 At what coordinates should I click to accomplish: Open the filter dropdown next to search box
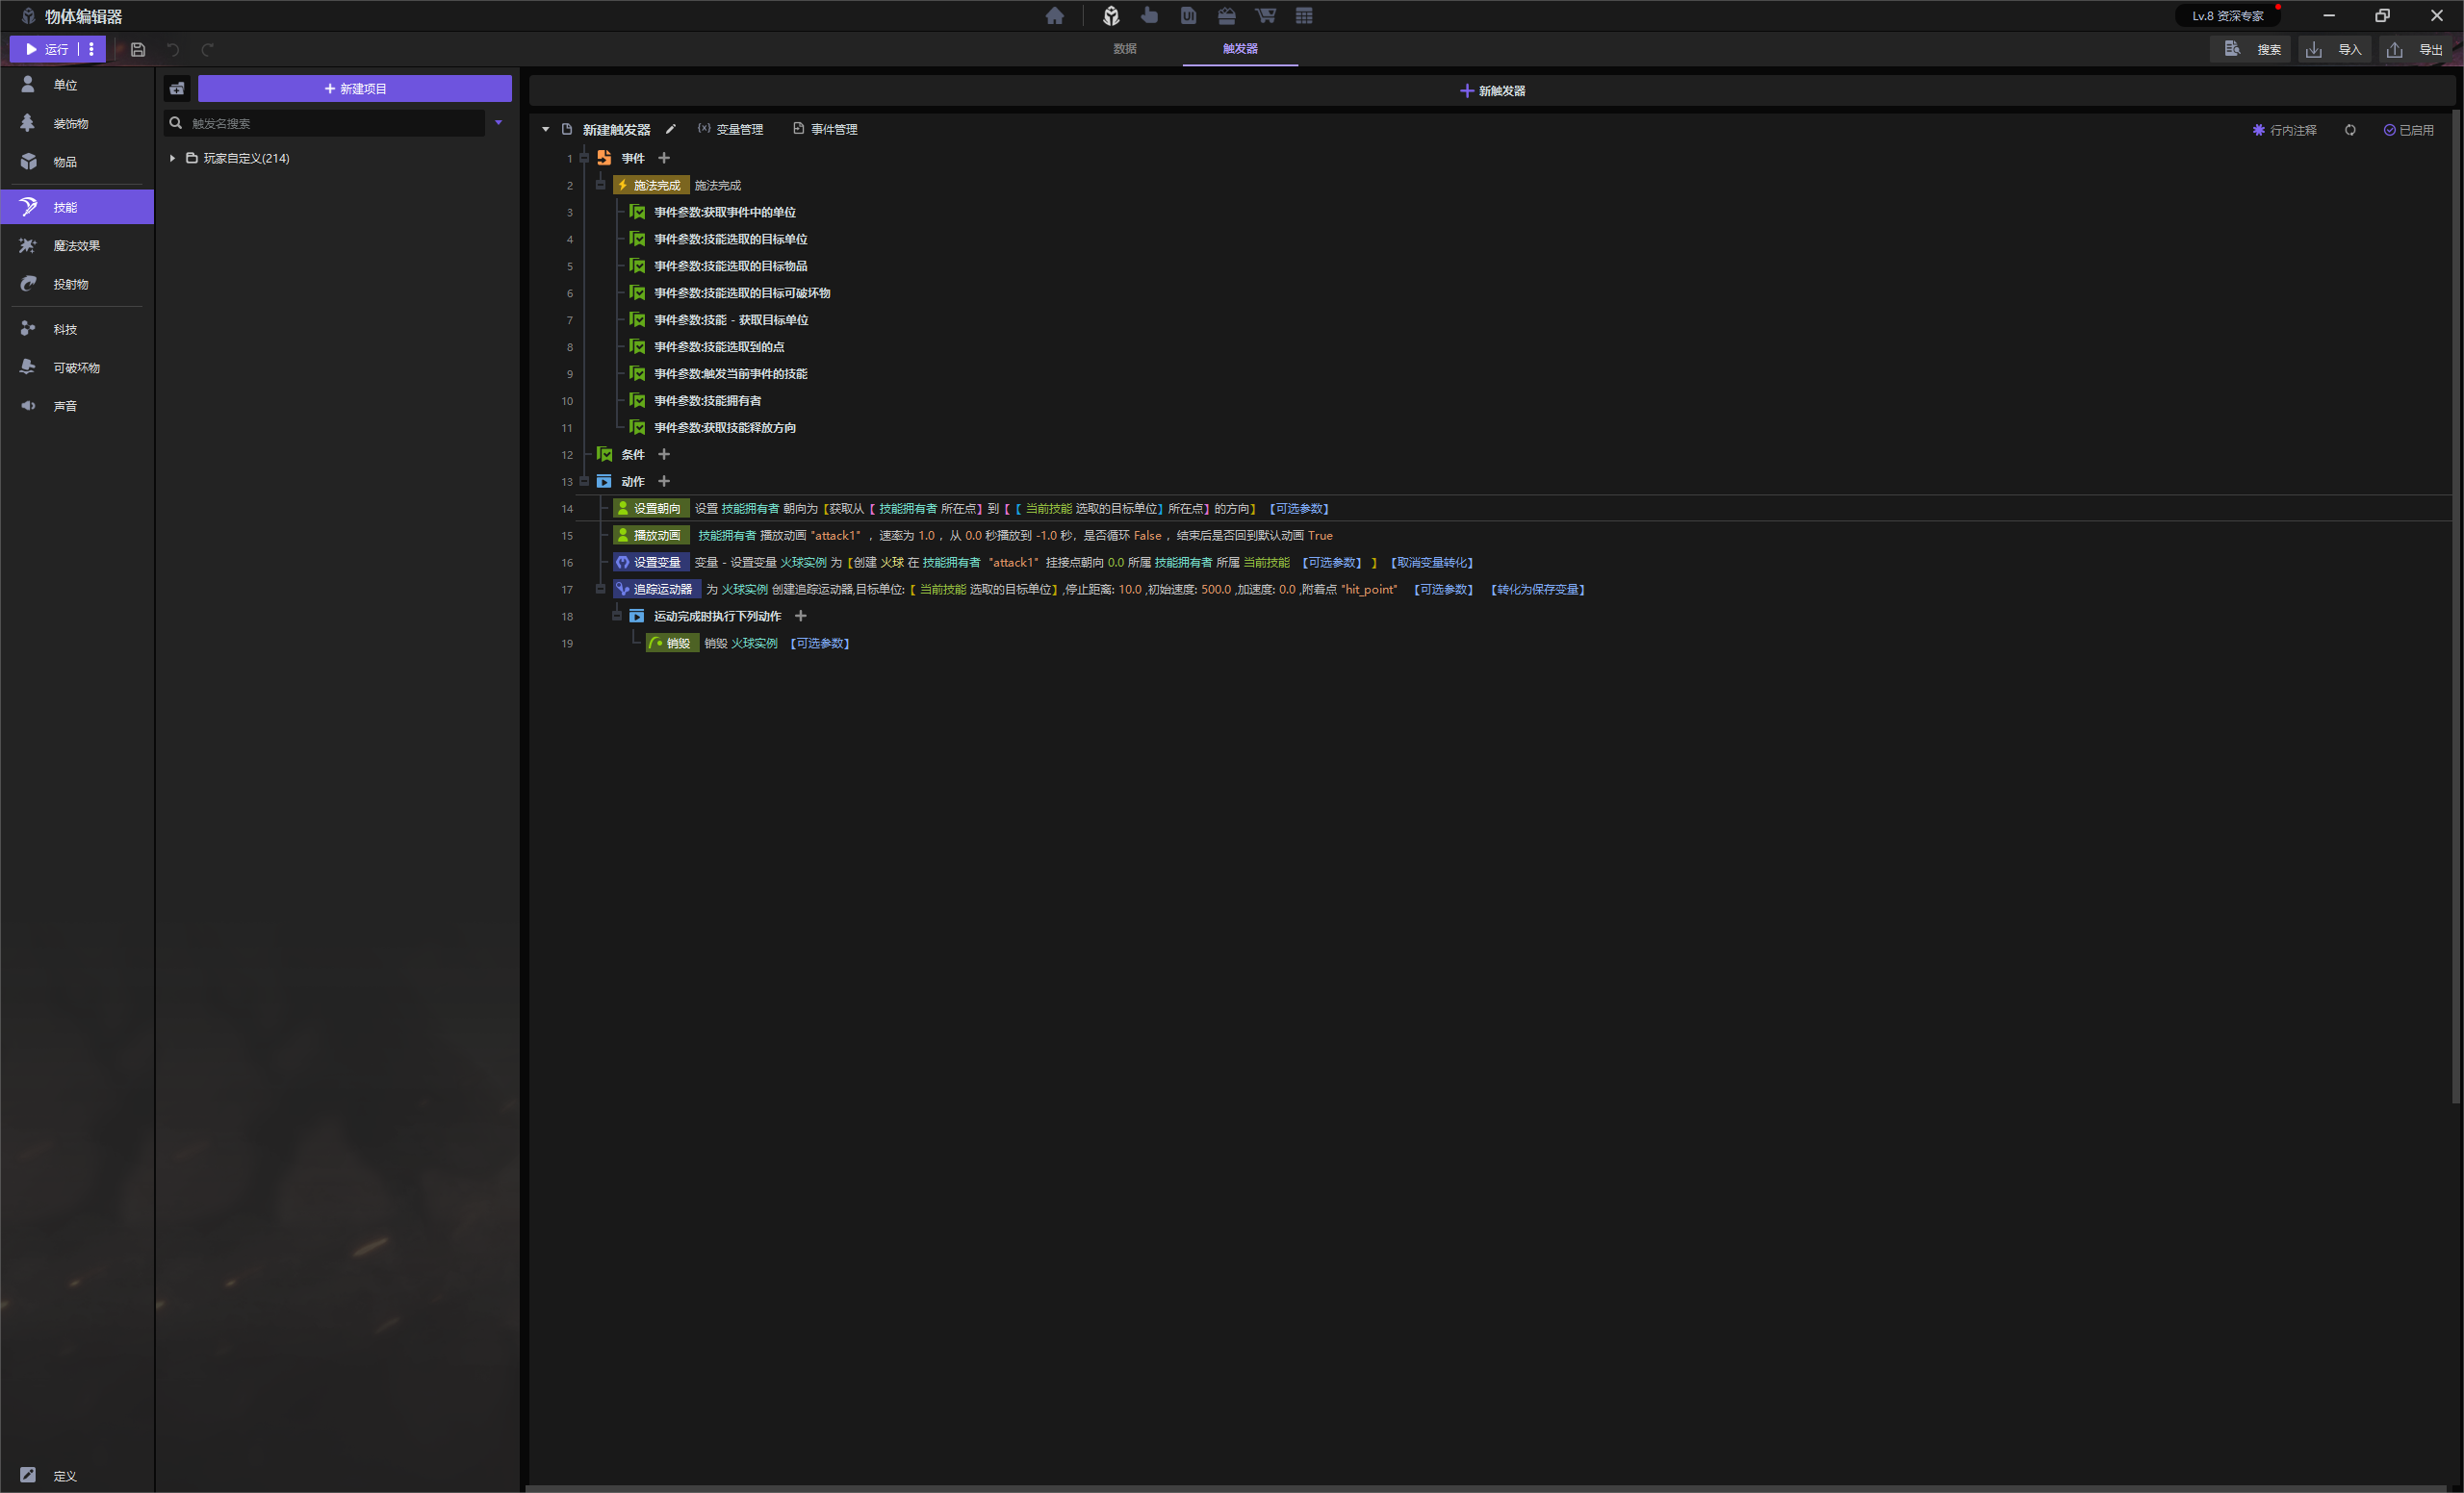(498, 123)
